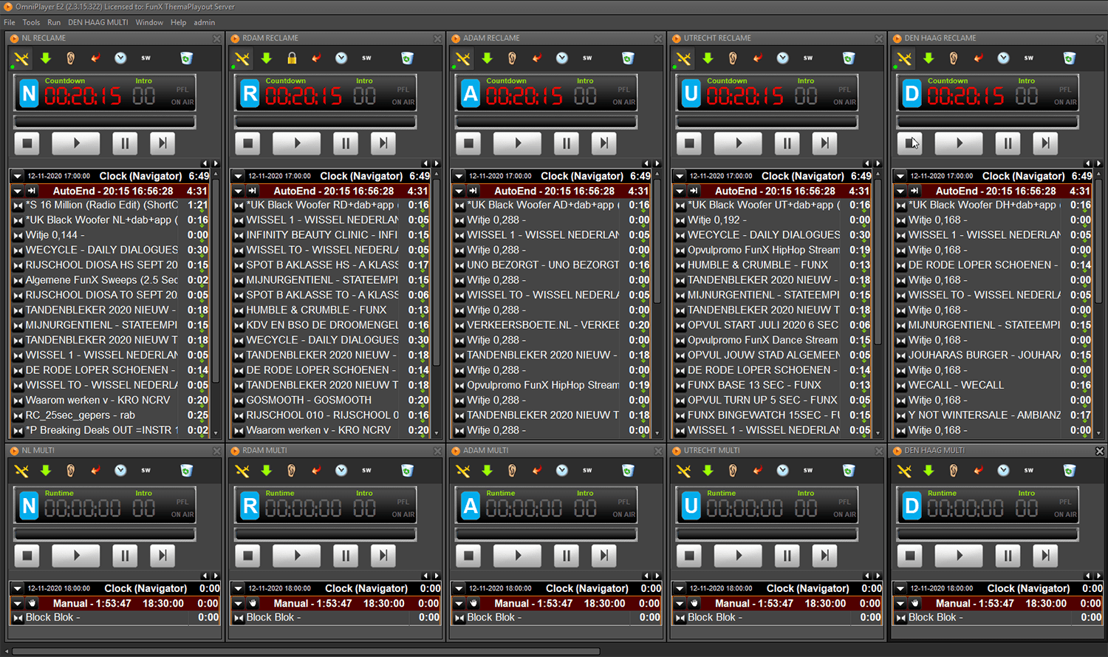
Task: Click the clock icon in RDAM RECLAME toolbar
Action: [341, 58]
